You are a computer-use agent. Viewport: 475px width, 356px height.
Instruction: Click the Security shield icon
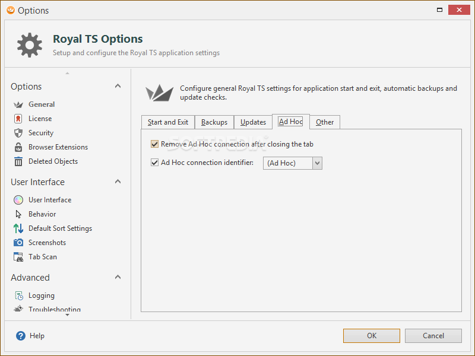(18, 133)
